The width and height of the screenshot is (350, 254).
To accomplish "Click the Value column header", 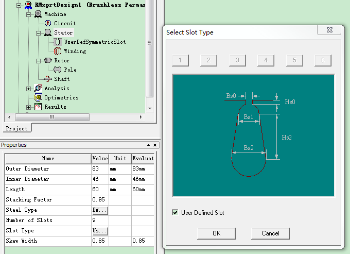I will click(x=100, y=159).
